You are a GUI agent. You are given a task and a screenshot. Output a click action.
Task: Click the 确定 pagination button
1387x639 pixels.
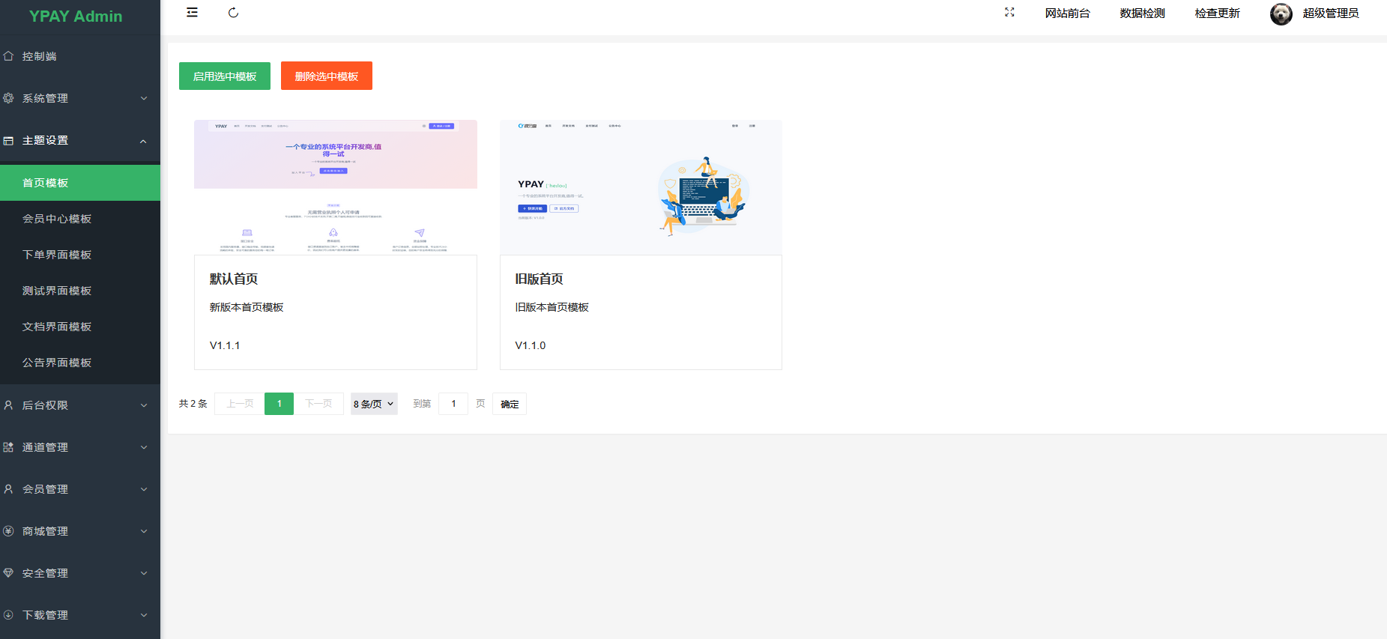[510, 404]
